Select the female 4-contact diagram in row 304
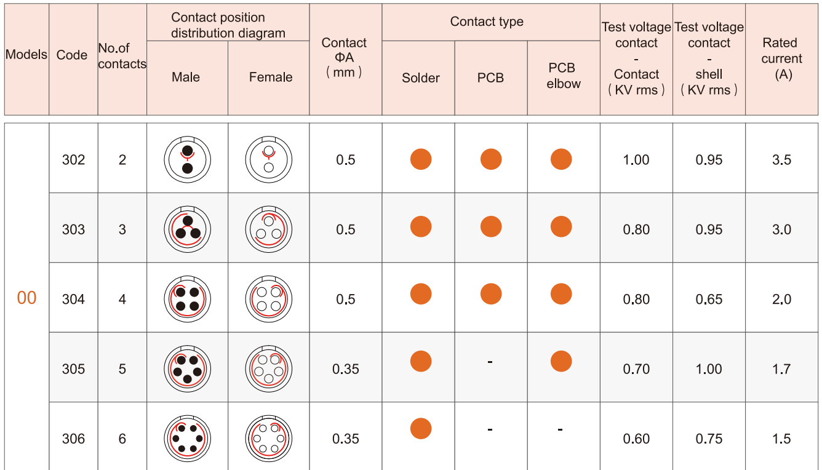This screenshot has height=470, width=822. point(268,299)
